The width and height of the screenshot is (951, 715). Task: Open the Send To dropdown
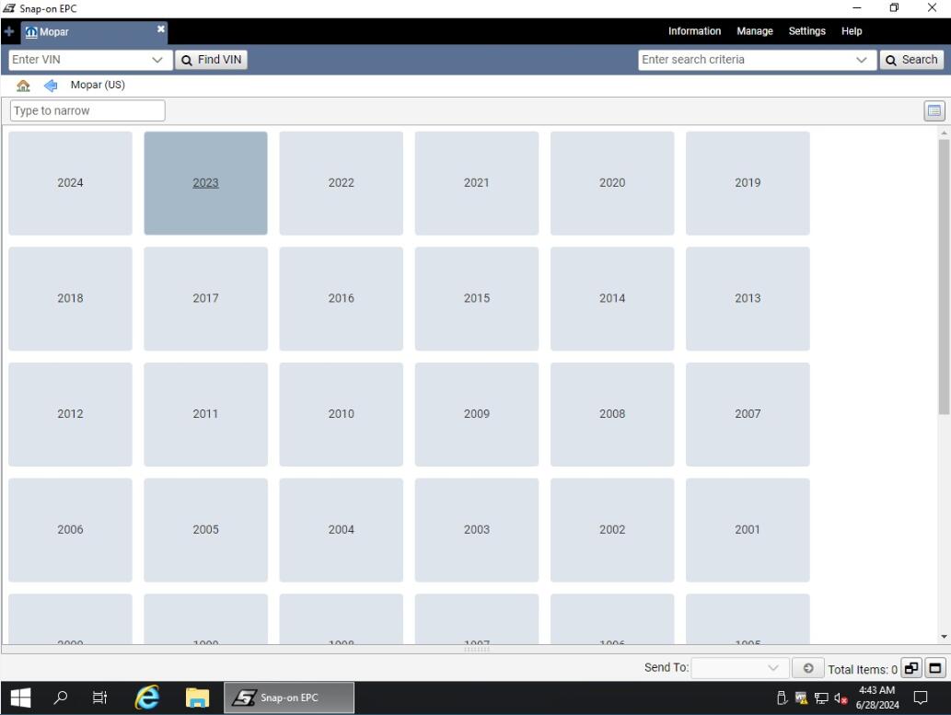[740, 668]
